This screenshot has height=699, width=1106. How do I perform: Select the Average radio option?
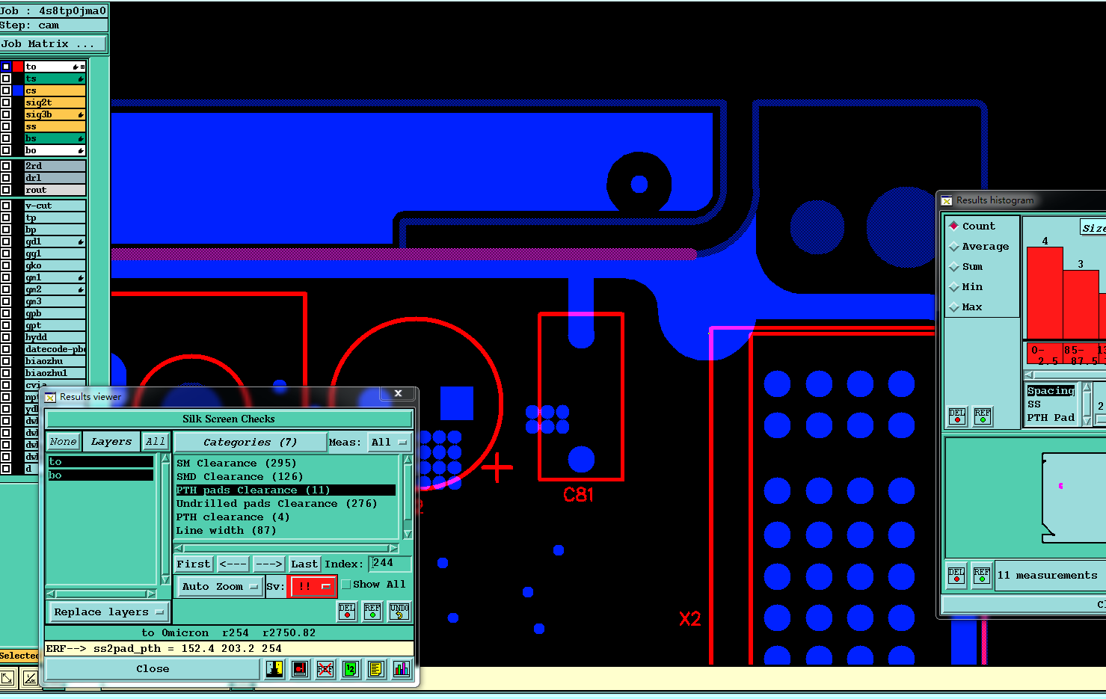[x=954, y=246]
